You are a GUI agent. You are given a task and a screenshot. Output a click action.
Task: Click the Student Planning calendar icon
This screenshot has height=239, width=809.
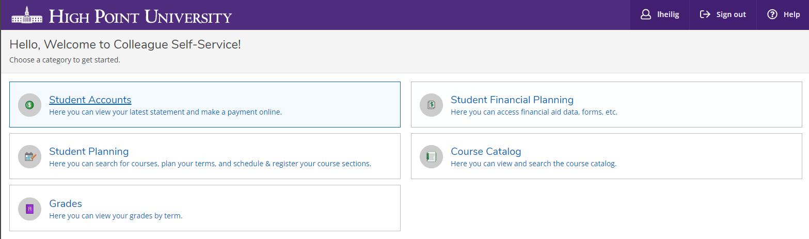(29, 156)
